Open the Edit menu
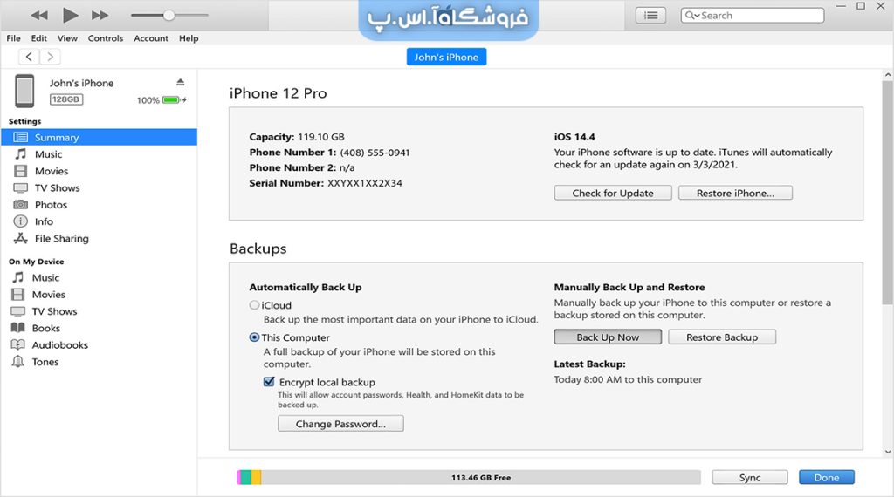The width and height of the screenshot is (894, 497). coord(38,38)
